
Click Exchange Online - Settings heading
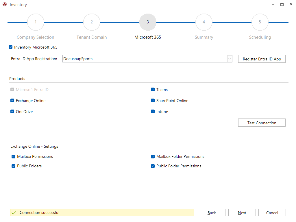tap(34, 146)
